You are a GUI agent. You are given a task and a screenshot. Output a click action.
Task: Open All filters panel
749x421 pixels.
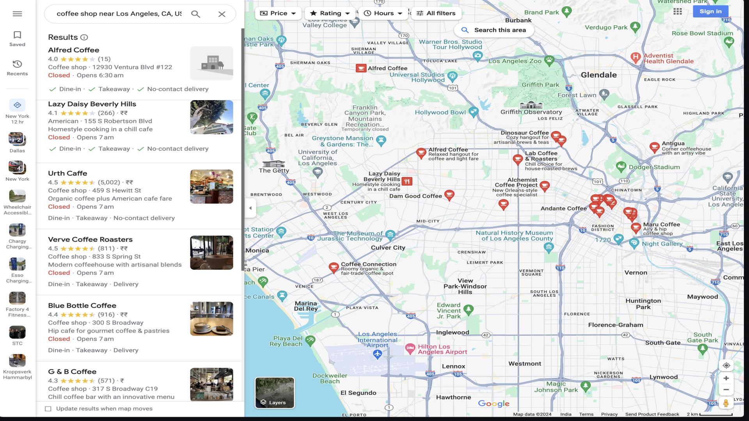(x=436, y=13)
